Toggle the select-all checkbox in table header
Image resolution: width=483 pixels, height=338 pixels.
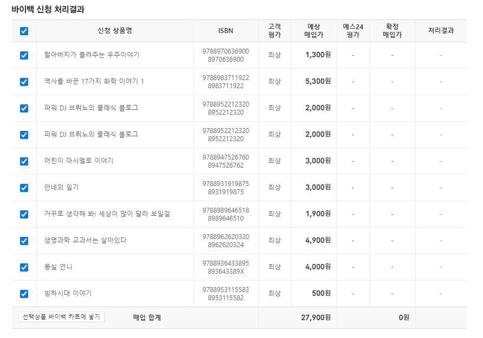(x=24, y=31)
